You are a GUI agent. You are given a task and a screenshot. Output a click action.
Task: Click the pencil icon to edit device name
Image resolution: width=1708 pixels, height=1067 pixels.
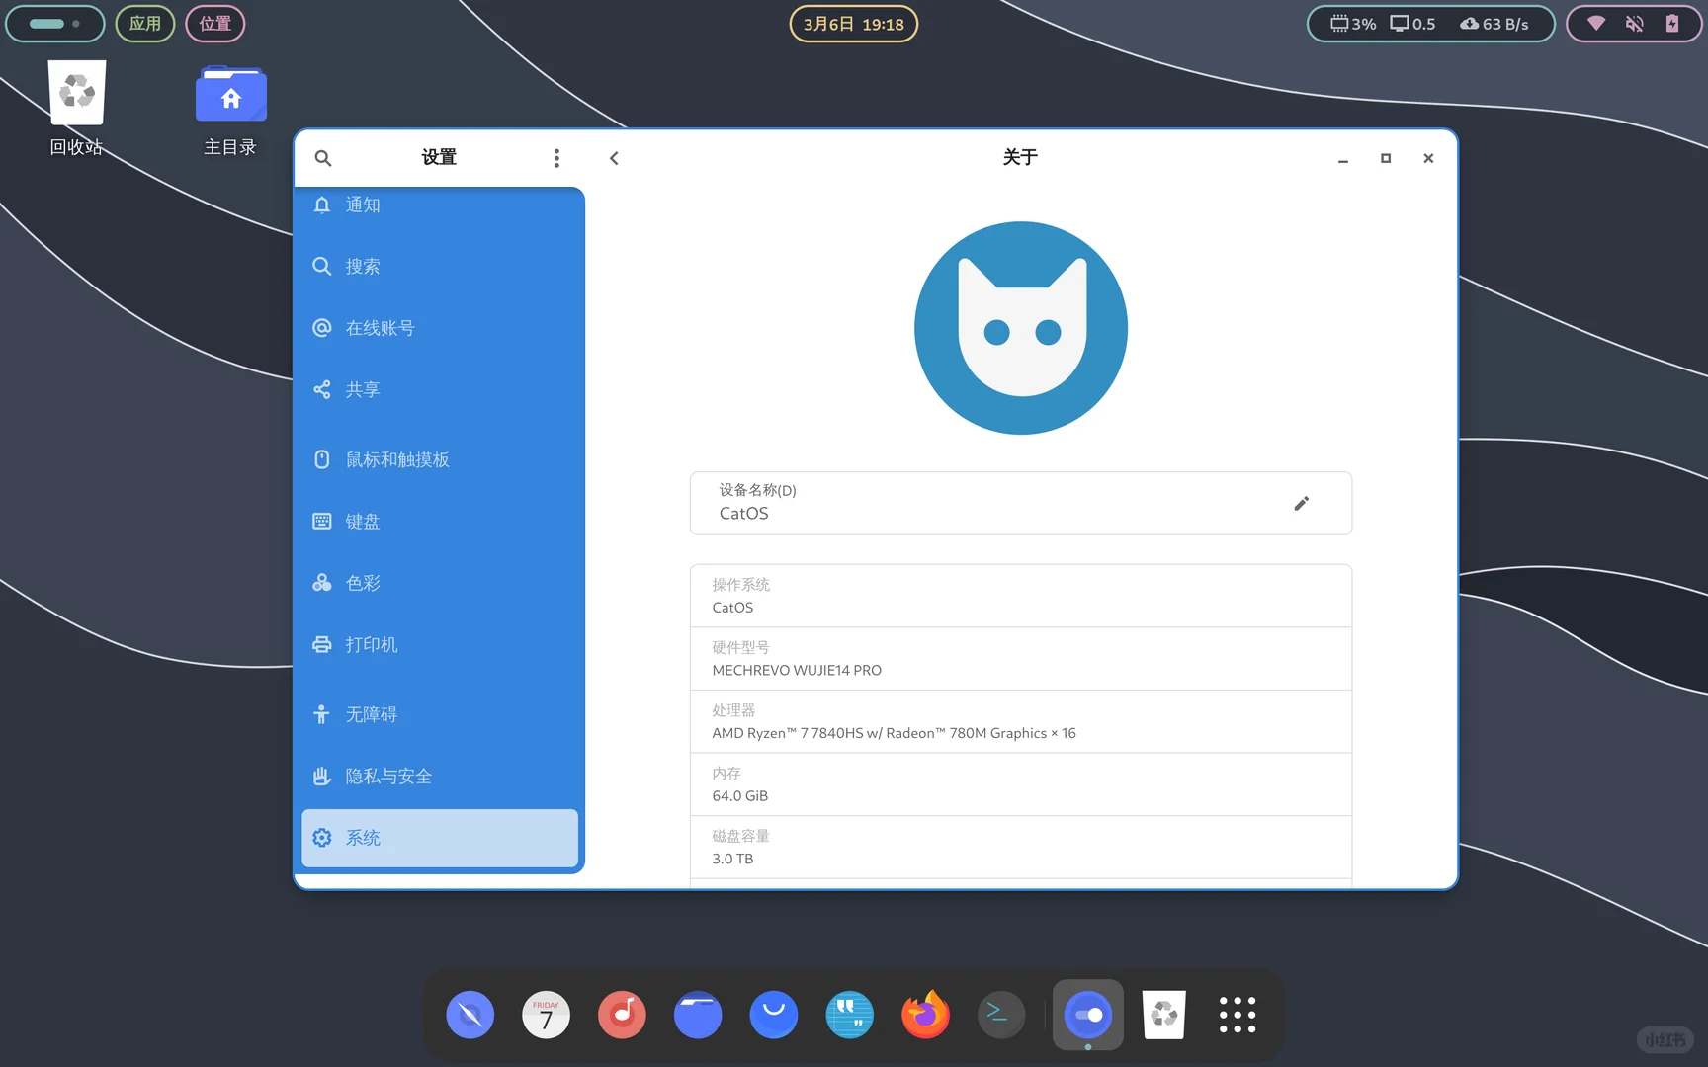click(1301, 503)
